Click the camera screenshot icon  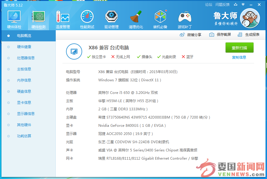[x=212, y=35]
